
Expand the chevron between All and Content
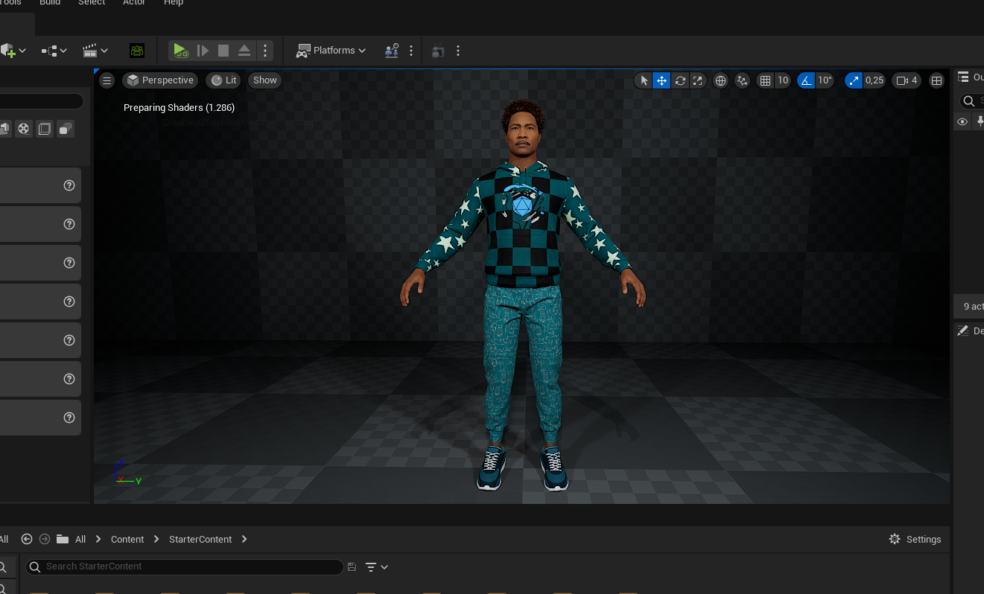tap(98, 539)
